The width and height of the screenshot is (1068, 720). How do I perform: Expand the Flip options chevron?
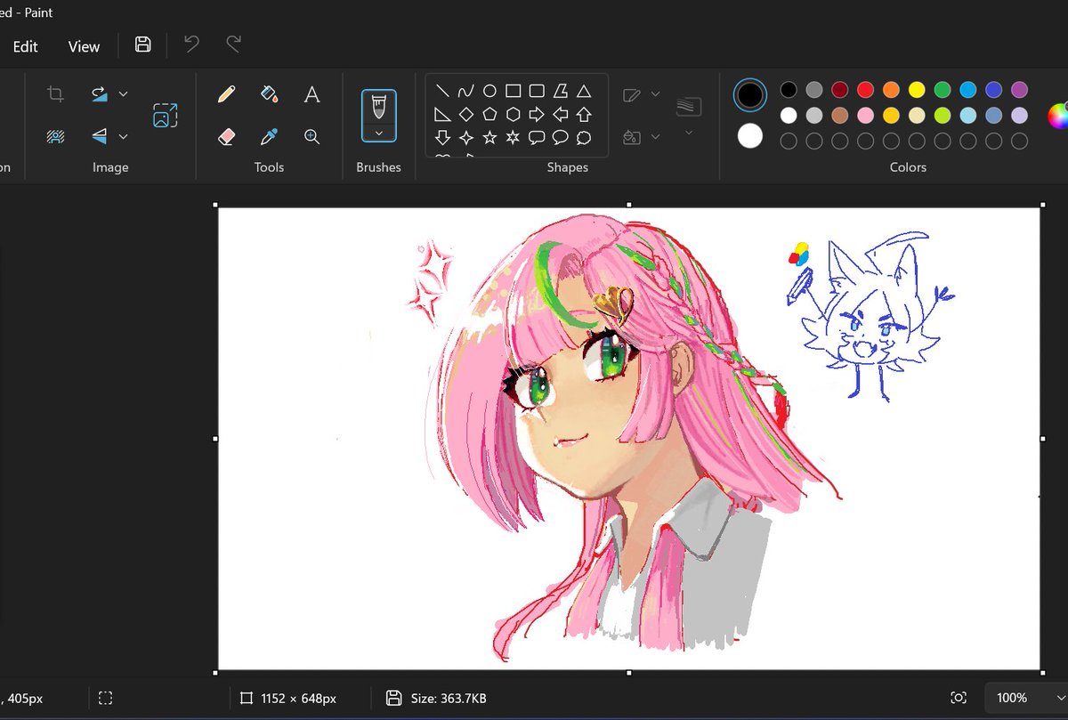pos(124,136)
